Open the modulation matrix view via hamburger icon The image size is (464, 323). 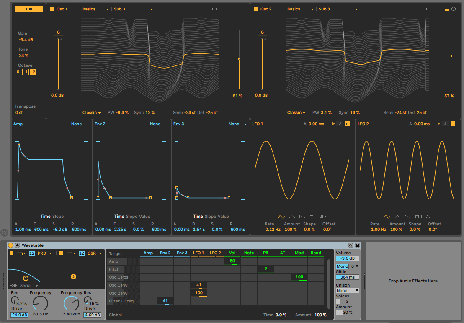[448, 8]
